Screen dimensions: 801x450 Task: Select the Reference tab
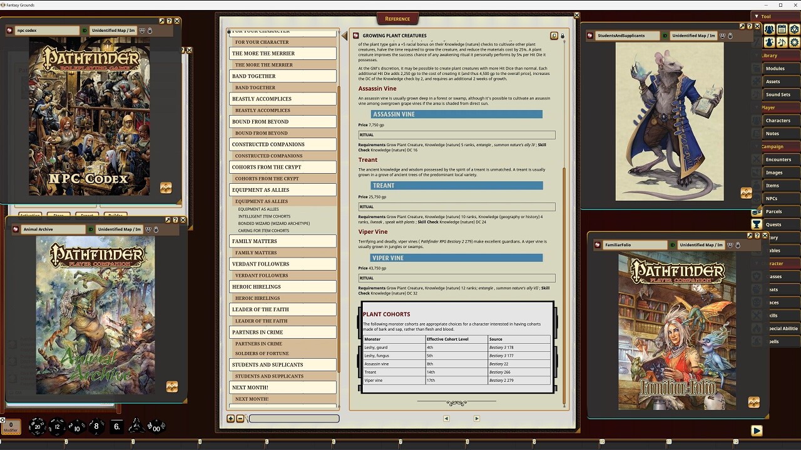click(x=397, y=18)
